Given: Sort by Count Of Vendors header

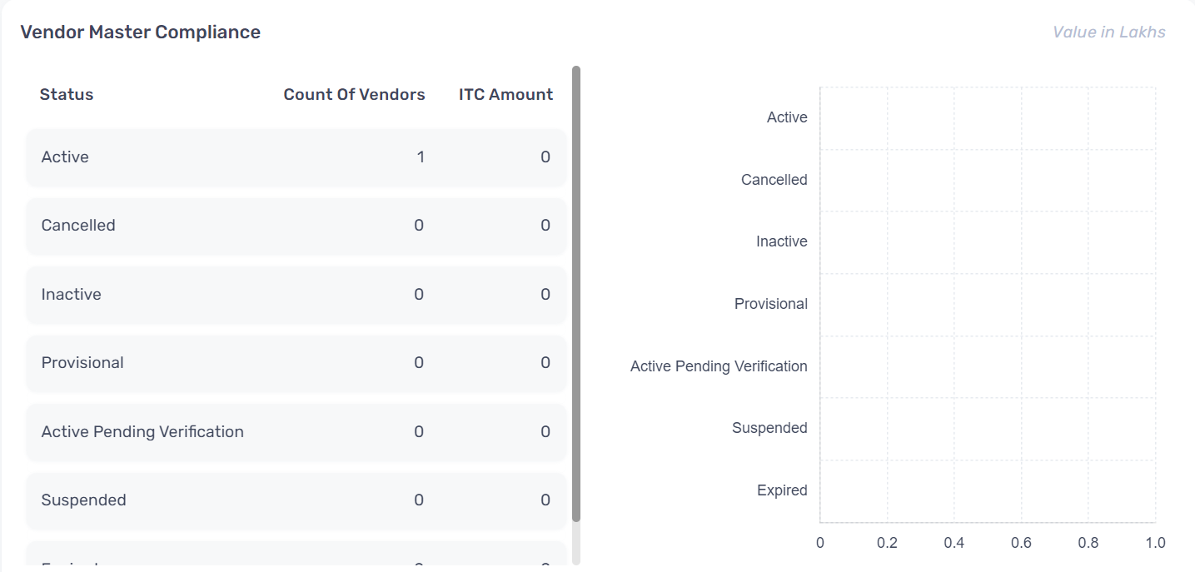Looking at the screenshot, I should (354, 94).
